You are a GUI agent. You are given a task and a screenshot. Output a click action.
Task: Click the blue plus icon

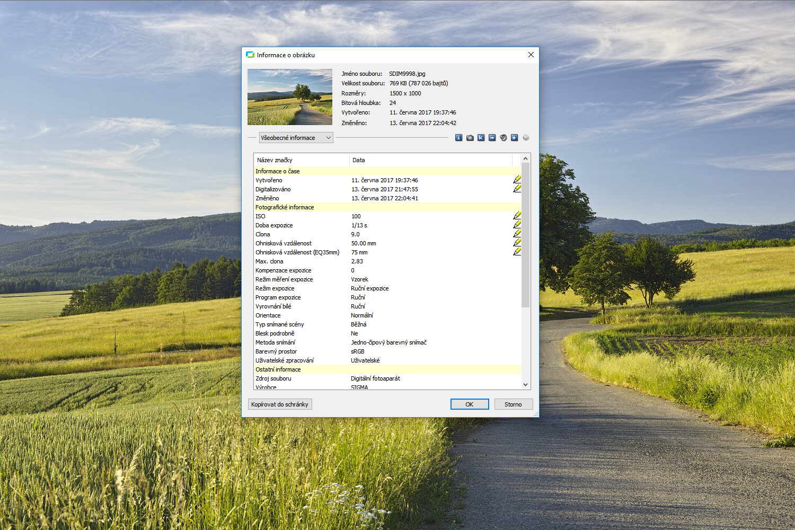[514, 138]
